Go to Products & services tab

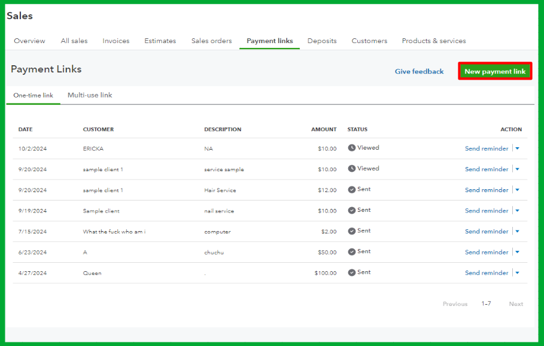click(434, 41)
